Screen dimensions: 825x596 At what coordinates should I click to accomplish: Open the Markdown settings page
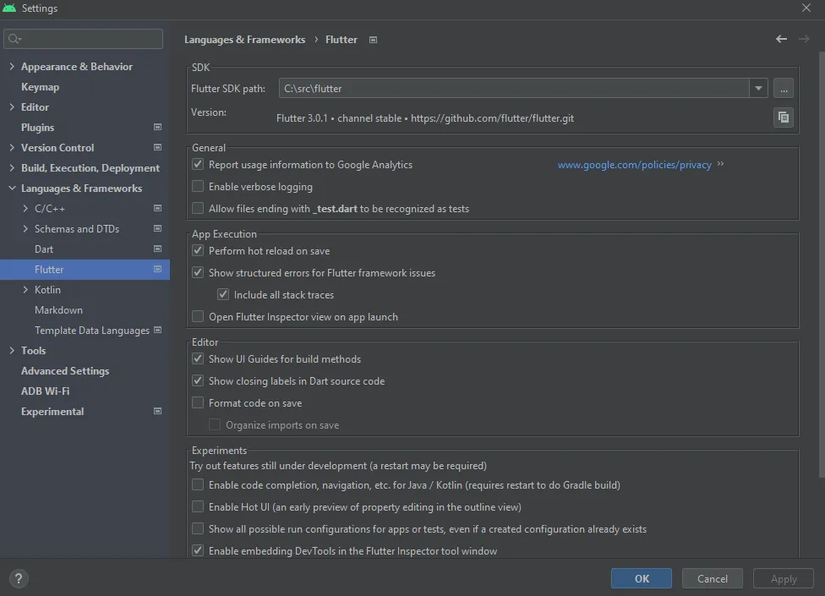pyautogui.click(x=58, y=310)
